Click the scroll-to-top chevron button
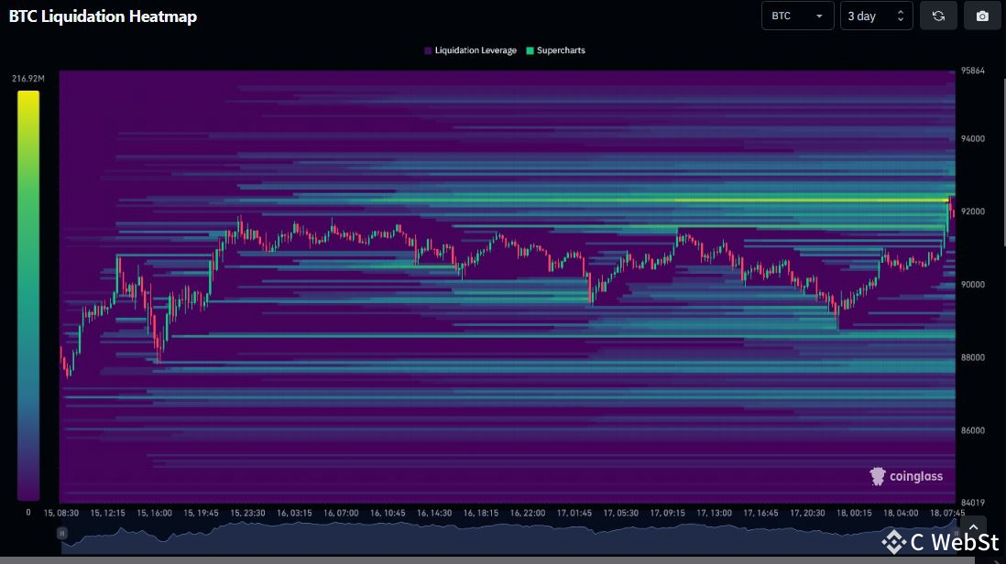1006x564 pixels. 973,527
